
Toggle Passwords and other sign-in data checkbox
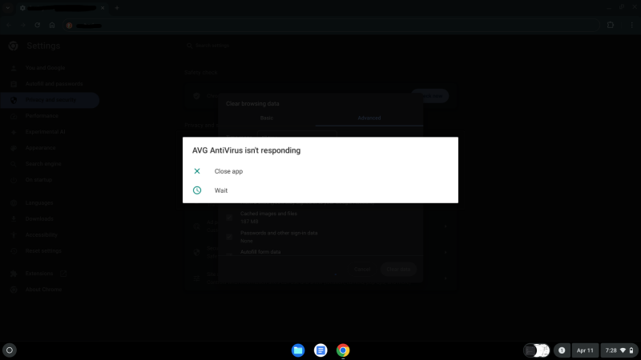229,237
